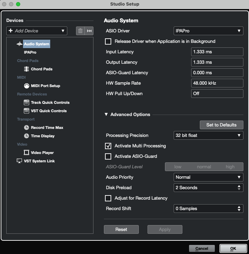The width and height of the screenshot is (249, 254).
Task: Check Adjust for Record Latency
Action: [108, 198]
